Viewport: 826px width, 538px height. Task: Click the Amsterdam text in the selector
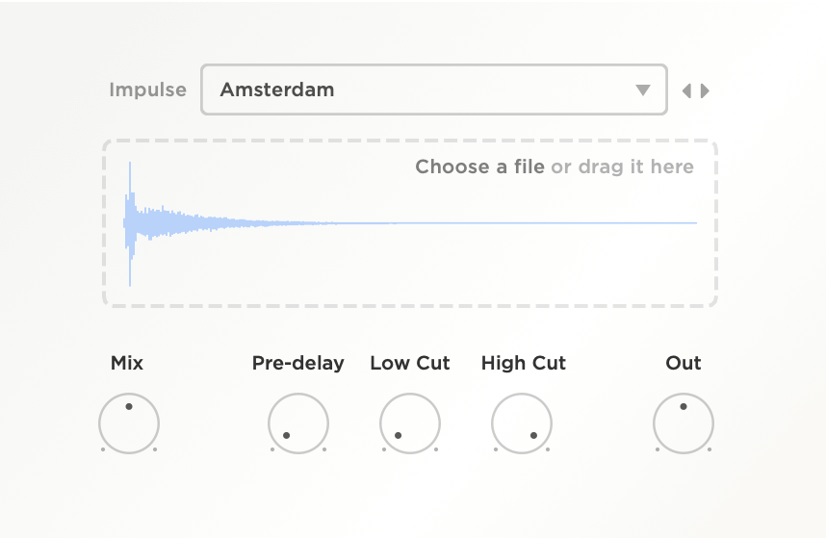pyautogui.click(x=277, y=90)
